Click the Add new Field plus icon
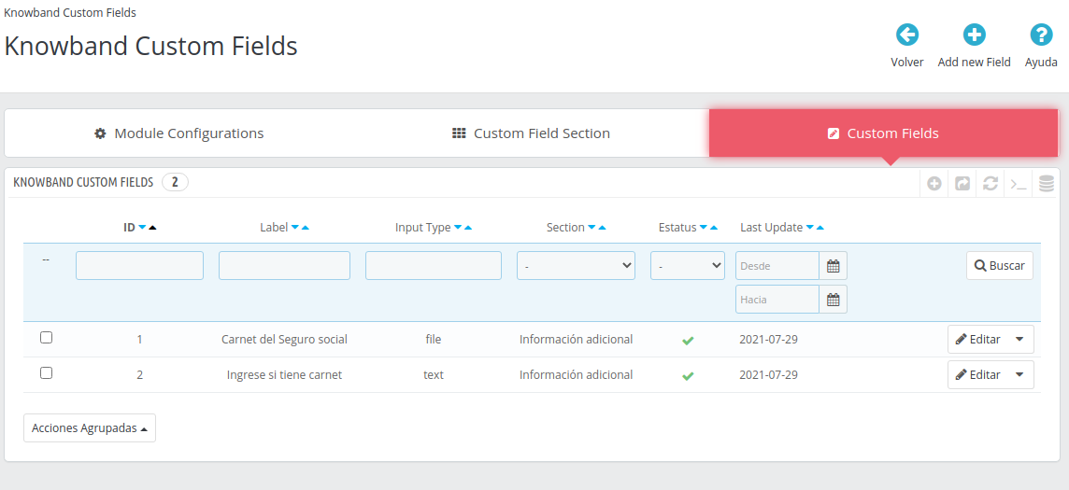 974,35
